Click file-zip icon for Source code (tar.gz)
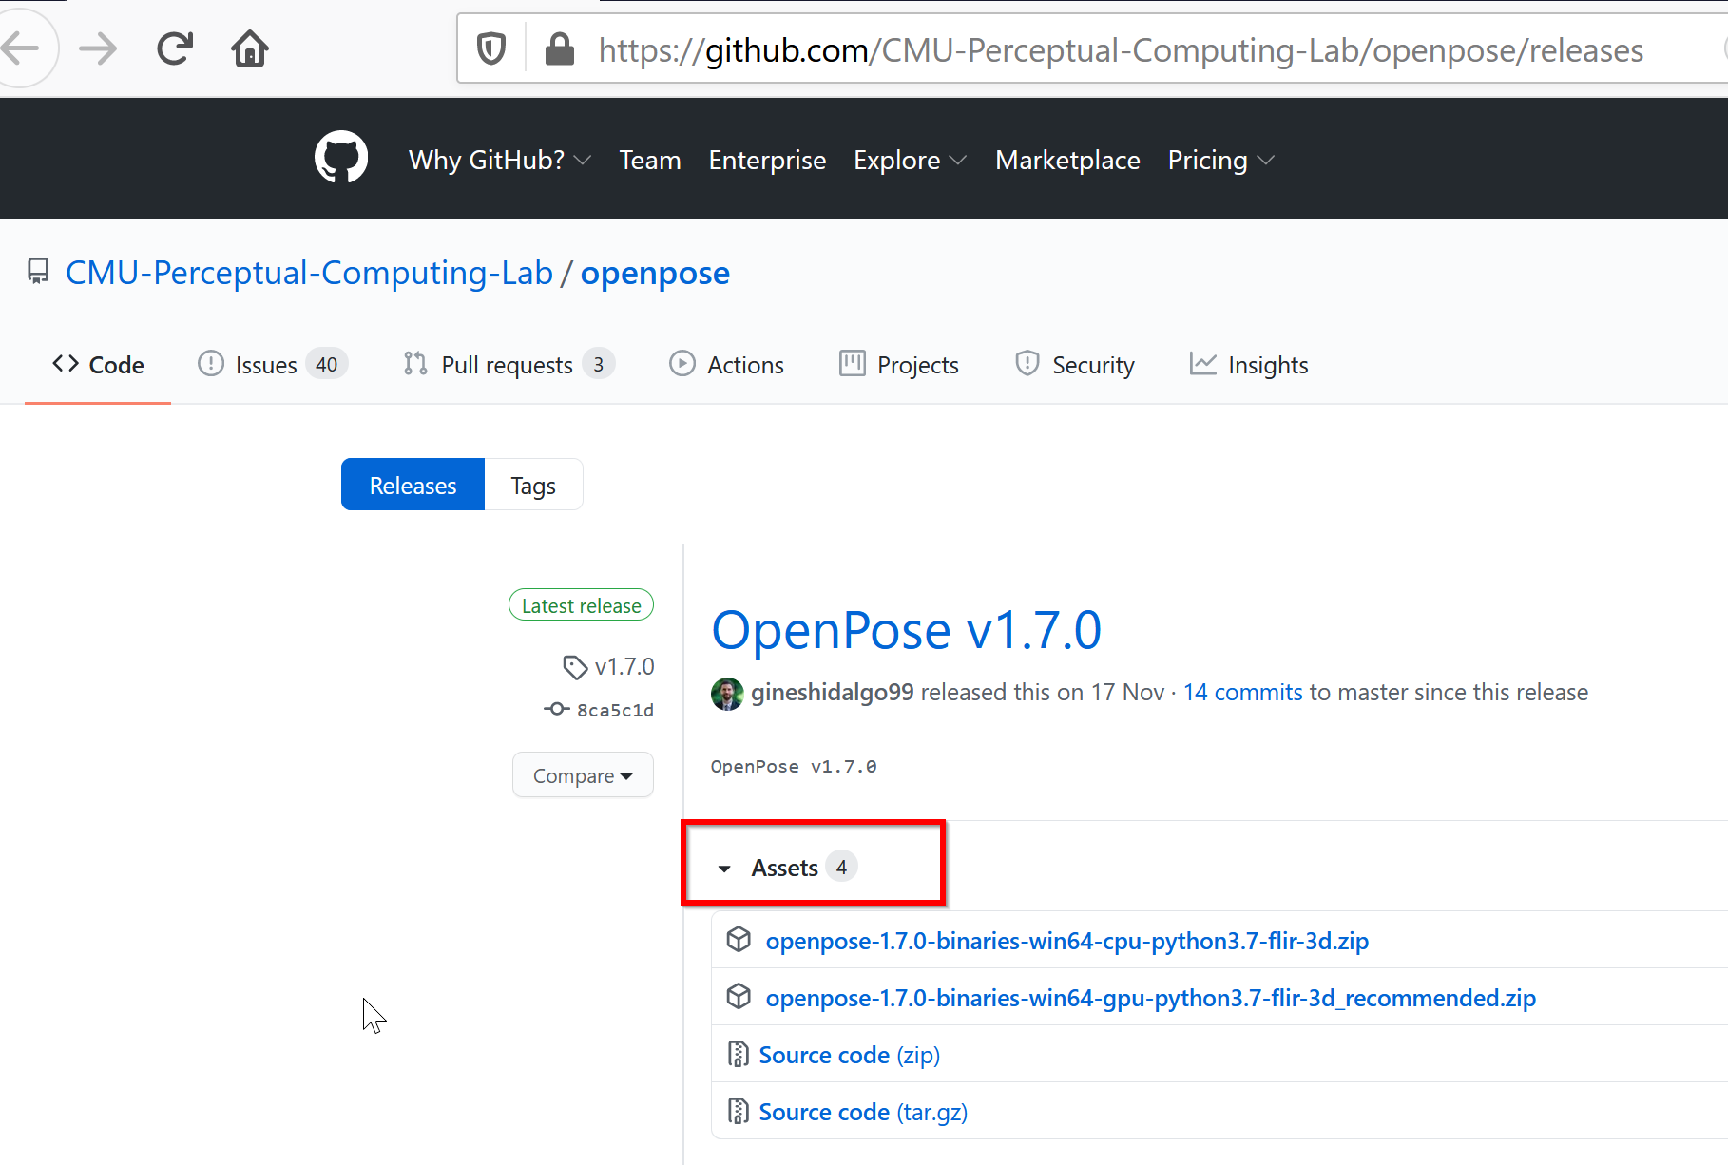 [x=738, y=1111]
